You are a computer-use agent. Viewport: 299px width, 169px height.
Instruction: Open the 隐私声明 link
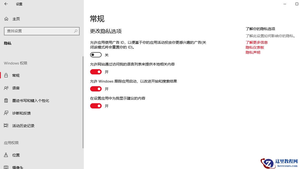point(253,52)
